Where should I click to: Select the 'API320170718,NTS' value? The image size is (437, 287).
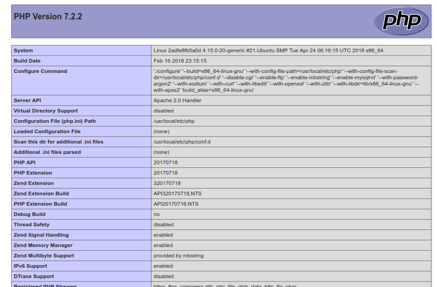pos(178,194)
